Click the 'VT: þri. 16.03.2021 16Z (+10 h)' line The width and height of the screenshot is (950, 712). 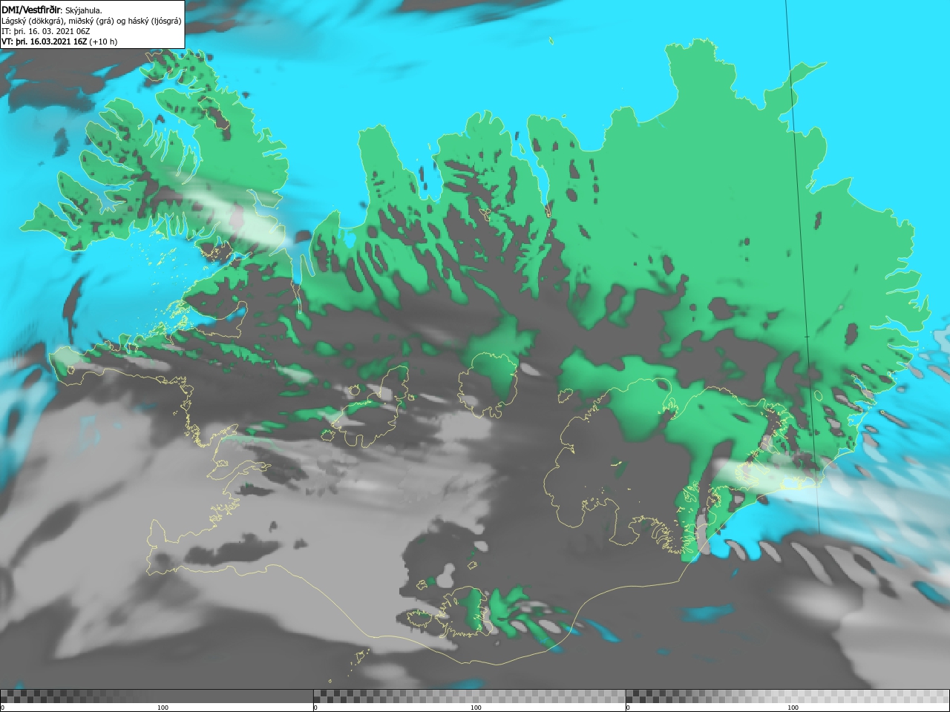pyautogui.click(x=59, y=42)
